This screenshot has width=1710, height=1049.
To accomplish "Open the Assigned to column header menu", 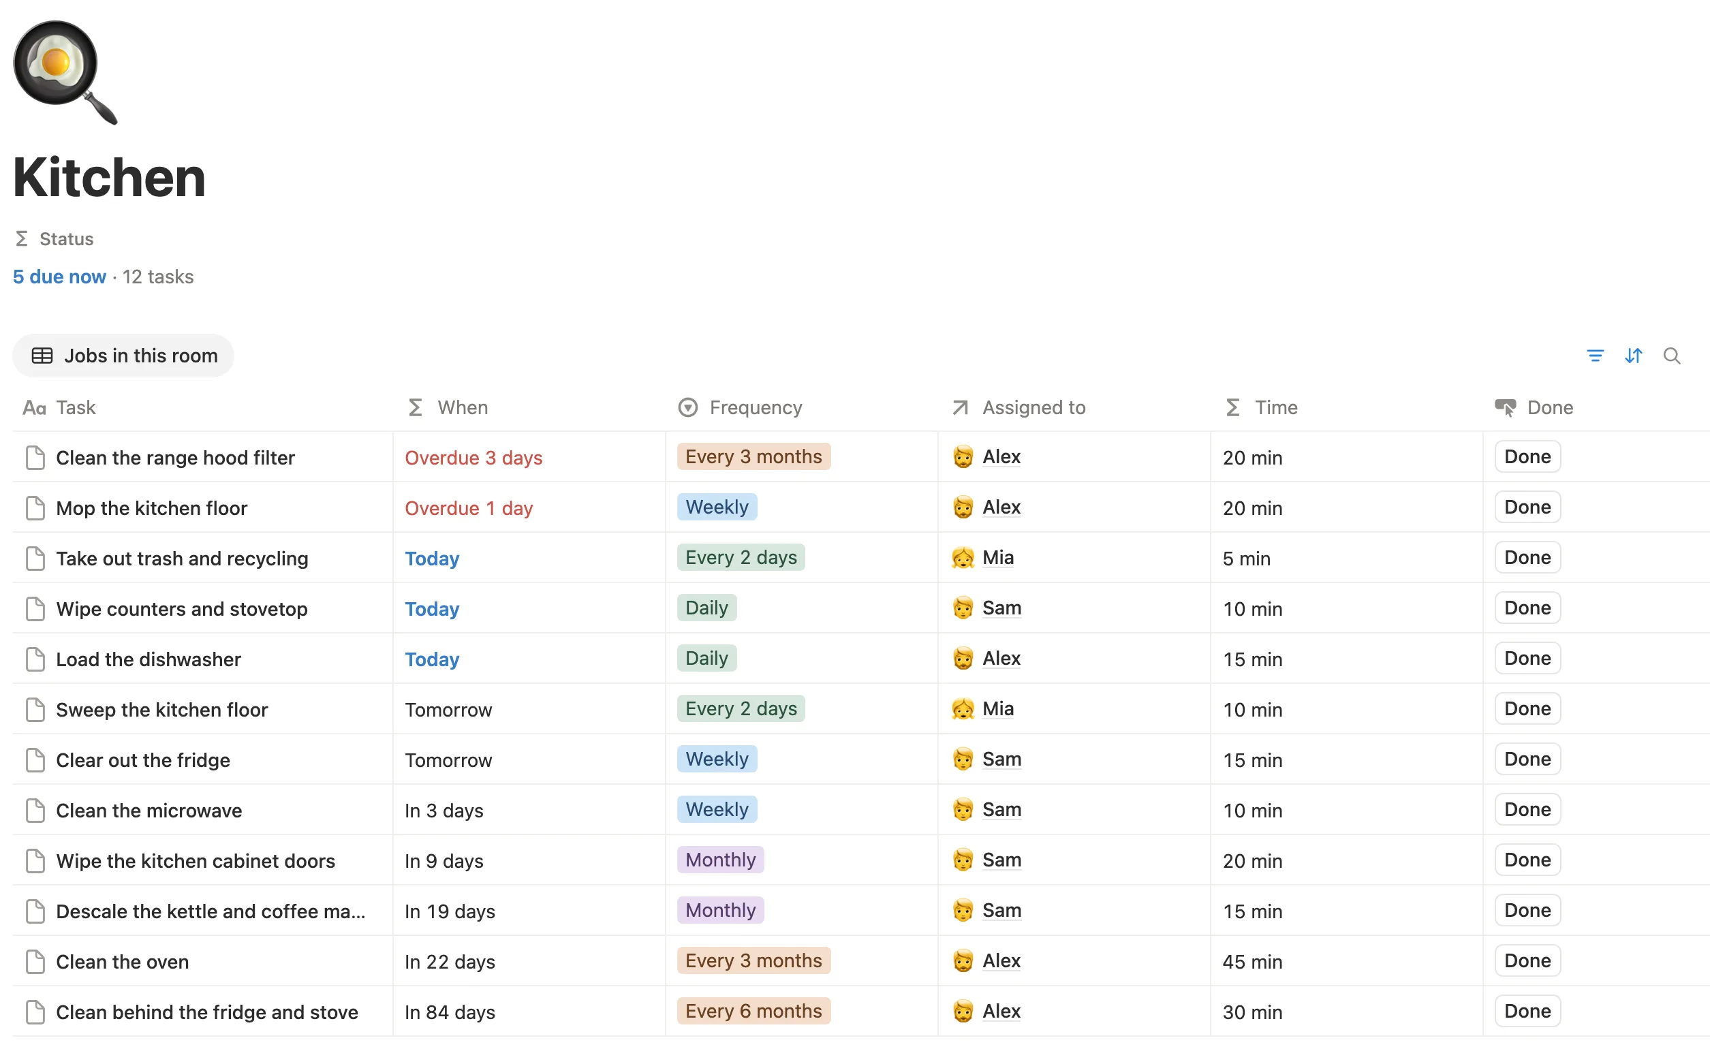I will (x=1019, y=407).
